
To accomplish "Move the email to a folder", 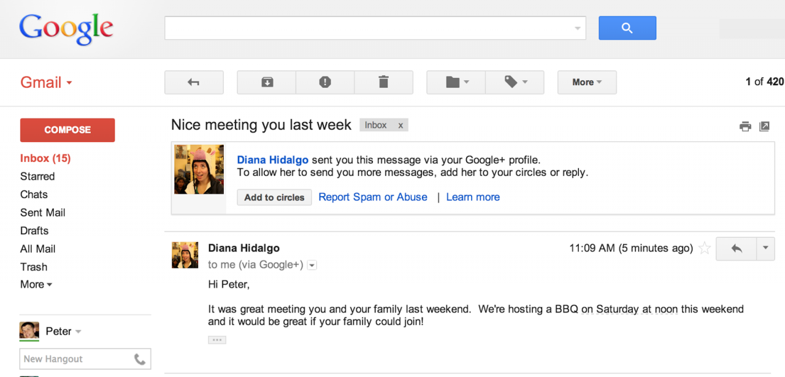I will tap(455, 82).
